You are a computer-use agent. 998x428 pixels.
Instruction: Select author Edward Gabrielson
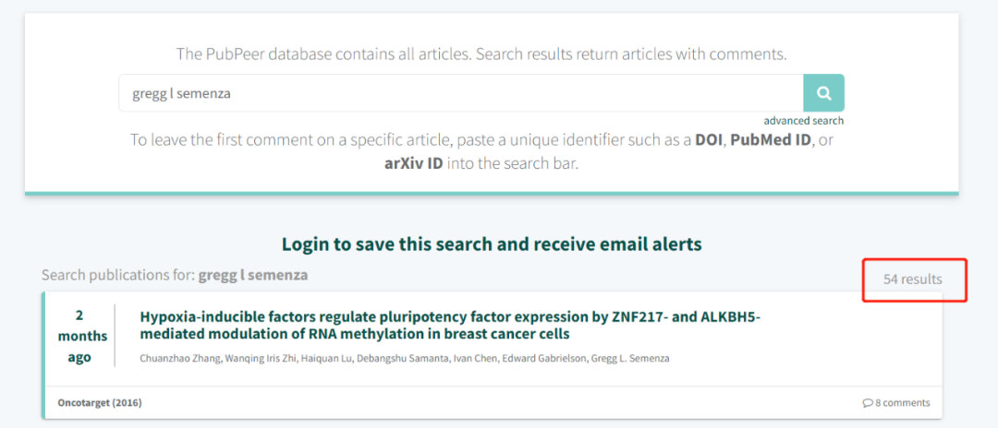click(x=542, y=358)
